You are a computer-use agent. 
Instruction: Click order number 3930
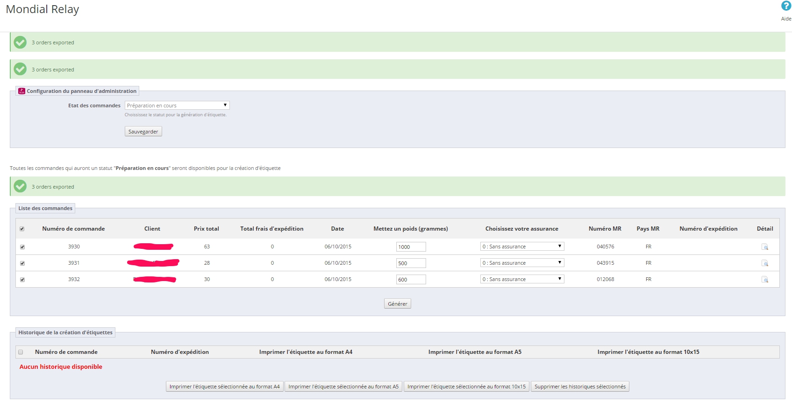pyautogui.click(x=74, y=247)
